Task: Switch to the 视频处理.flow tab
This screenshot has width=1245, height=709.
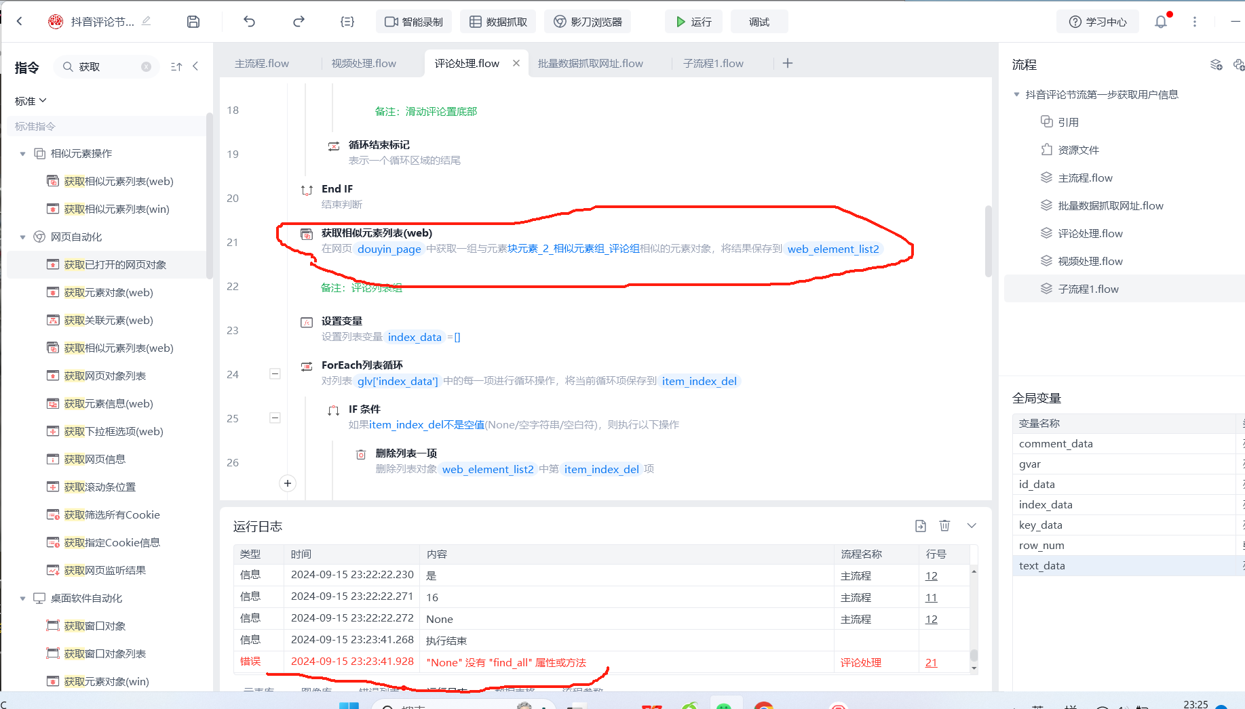Action: 364,63
